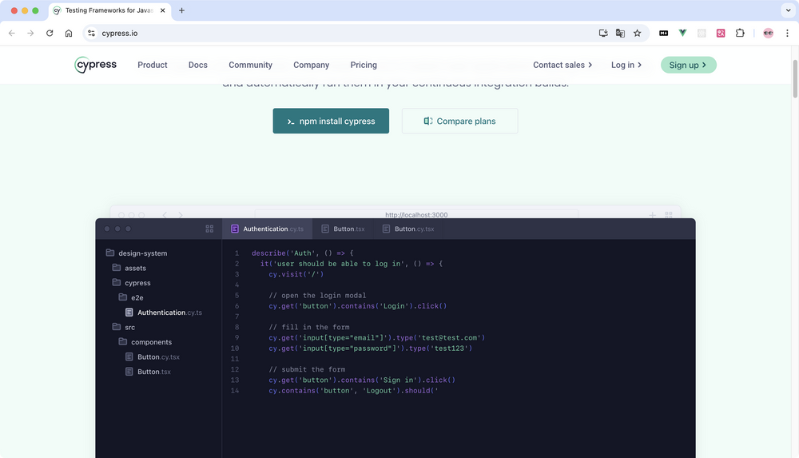This screenshot has height=458, width=799.
Task: Open the Product navigation menu
Action: click(153, 65)
